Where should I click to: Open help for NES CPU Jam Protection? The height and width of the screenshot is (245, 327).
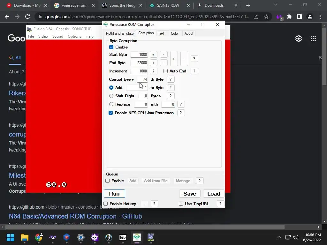point(181,113)
